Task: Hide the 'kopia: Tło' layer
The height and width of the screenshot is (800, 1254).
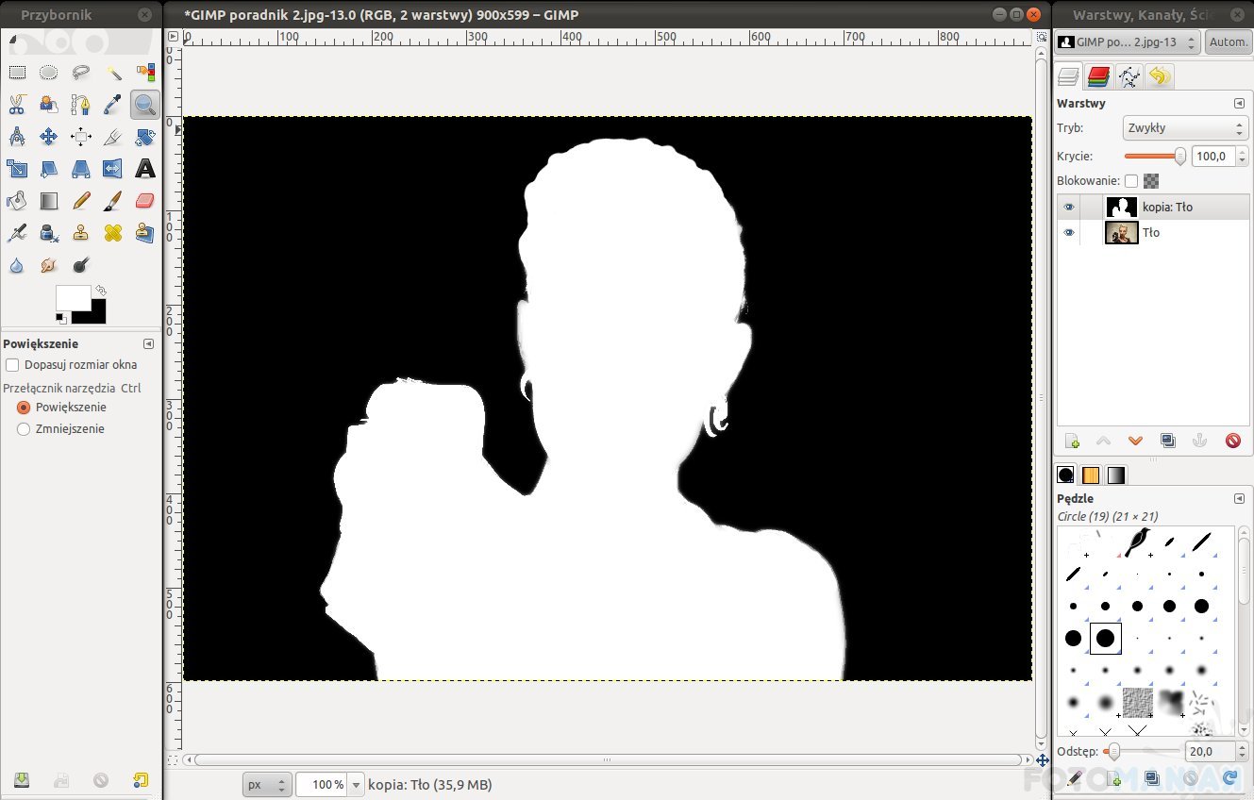Action: tap(1068, 207)
